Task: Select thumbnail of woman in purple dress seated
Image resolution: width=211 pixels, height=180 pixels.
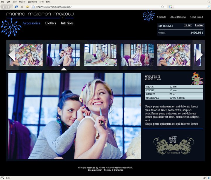Action: pyautogui.click(x=137, y=55)
